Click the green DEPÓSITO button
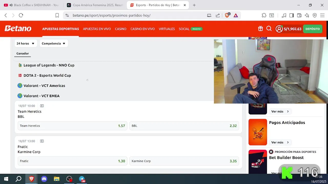Viewport: 328px width, 184px height. coord(313,29)
